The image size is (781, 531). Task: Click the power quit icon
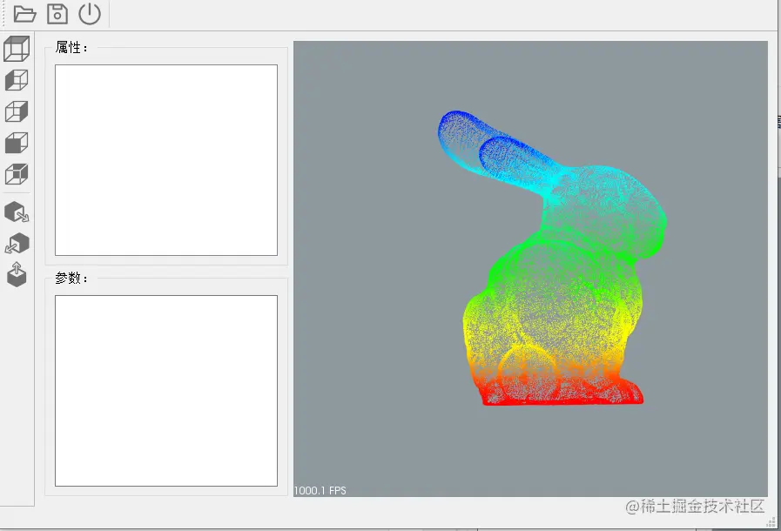pyautogui.click(x=90, y=14)
